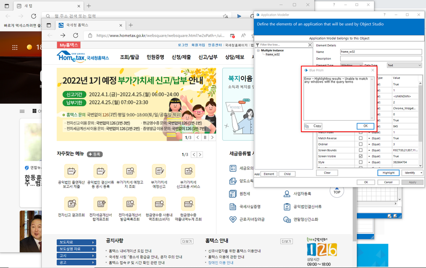Open the 조회/발급 menu
The width and height of the screenshot is (426, 268).
point(130,57)
